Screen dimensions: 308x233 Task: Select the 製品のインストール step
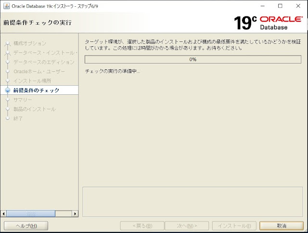[35, 109]
